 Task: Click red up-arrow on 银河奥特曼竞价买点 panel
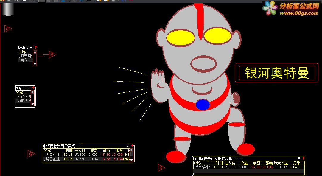132,146
